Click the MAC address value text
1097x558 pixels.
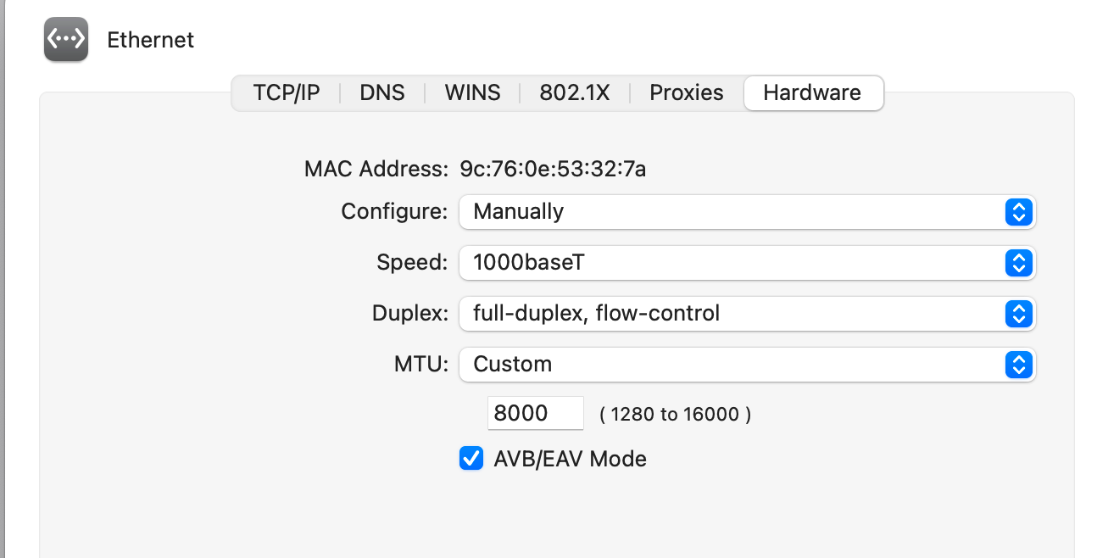tap(553, 169)
